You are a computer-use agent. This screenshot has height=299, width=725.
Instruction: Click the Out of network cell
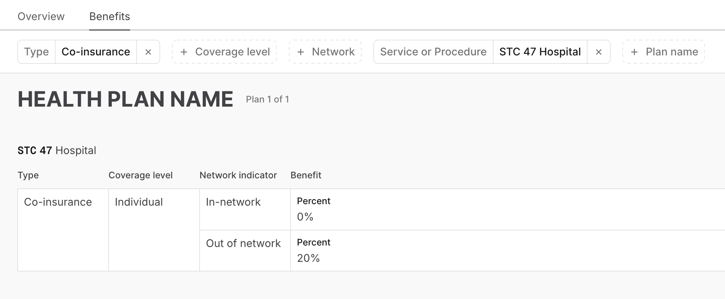point(243,243)
